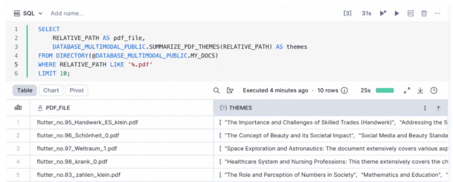Click the execution counter [3]
The width and height of the screenshot is (453, 182).
(x=347, y=13)
